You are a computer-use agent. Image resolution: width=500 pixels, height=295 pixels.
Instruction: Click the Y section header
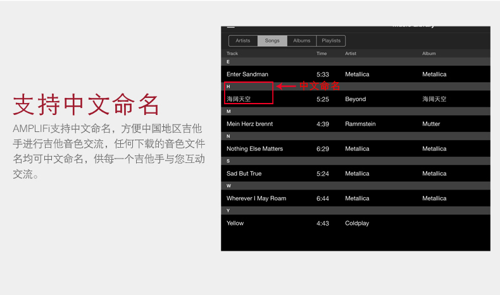[356, 210]
